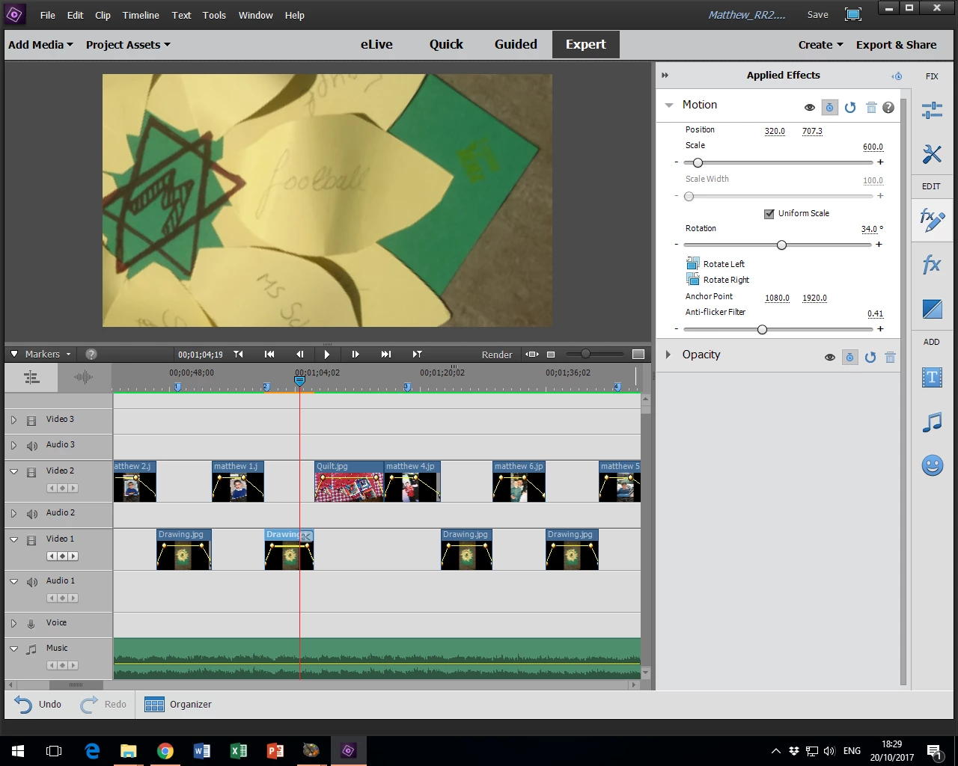Open the Effects fx panel
The height and width of the screenshot is (766, 958).
tap(932, 265)
